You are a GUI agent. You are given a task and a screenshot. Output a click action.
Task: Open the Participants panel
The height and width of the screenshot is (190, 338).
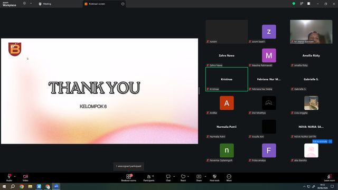[x=149, y=178]
